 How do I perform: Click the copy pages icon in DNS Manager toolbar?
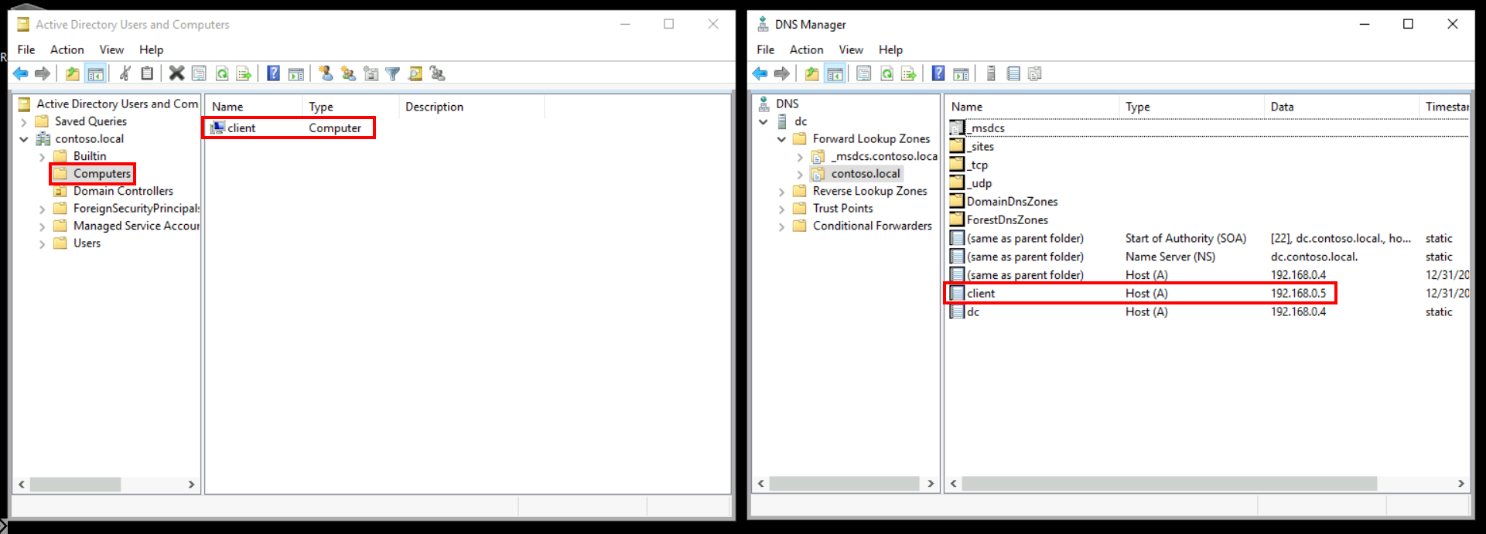[1035, 73]
